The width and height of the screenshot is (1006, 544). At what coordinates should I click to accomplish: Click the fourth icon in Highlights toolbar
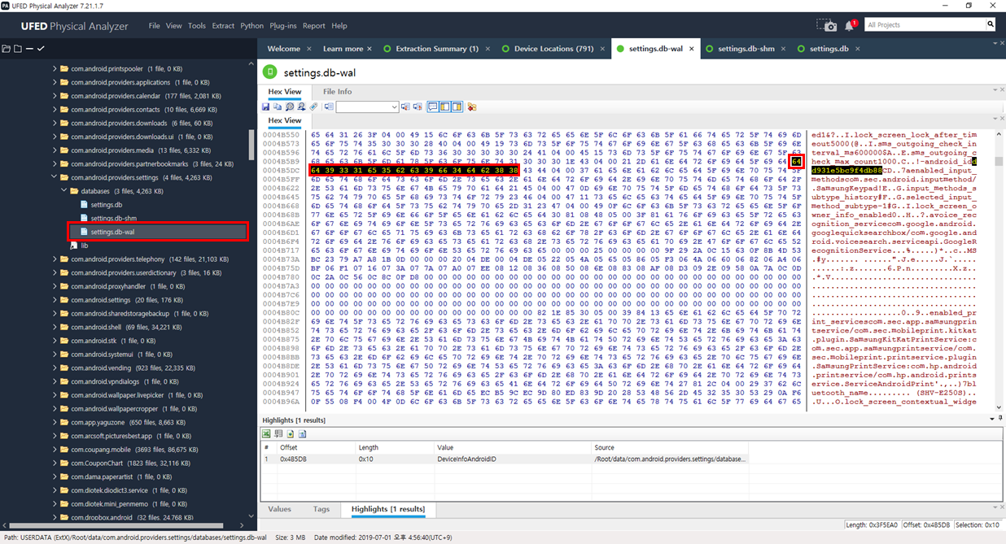[303, 434]
